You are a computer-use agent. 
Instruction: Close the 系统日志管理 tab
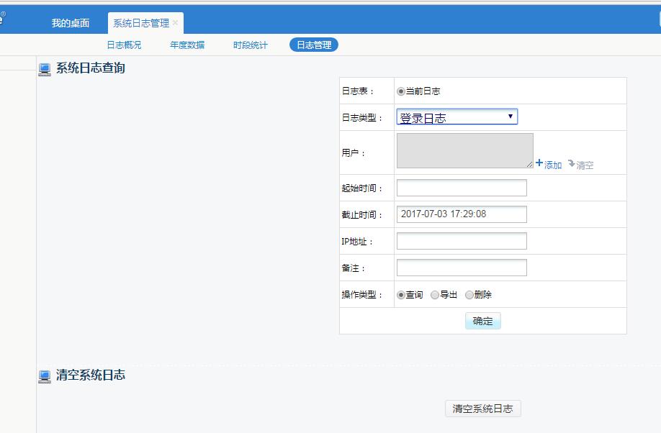click(175, 23)
